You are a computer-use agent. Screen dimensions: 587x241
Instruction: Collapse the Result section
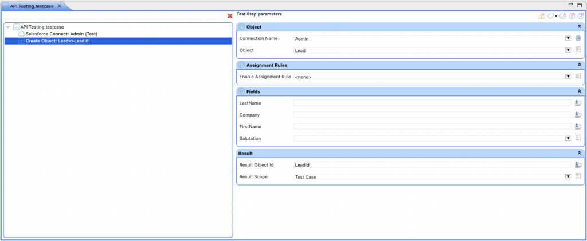click(x=579, y=153)
